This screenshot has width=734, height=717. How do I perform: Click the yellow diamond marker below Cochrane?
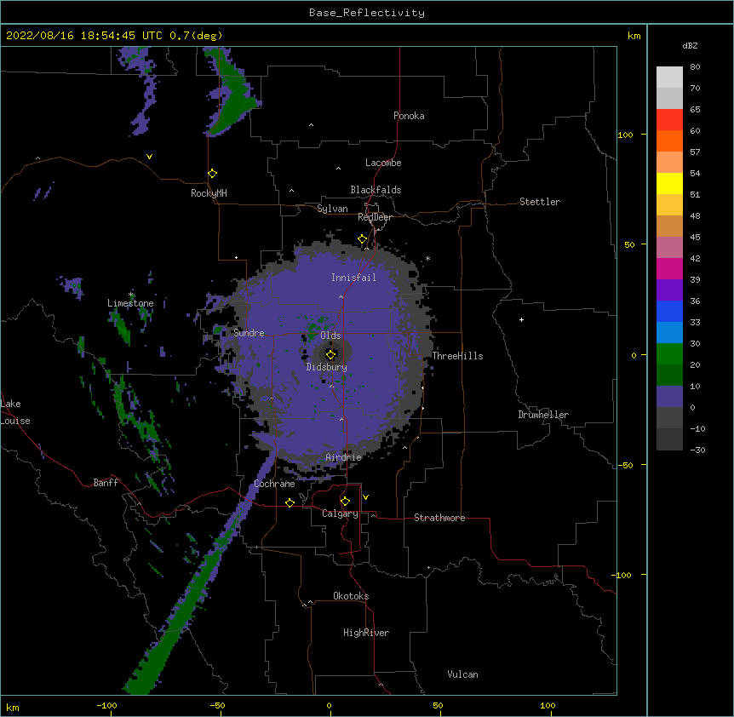coord(290,502)
